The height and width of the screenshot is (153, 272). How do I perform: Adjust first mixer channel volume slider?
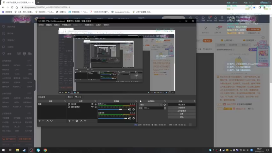(x=113, y=109)
